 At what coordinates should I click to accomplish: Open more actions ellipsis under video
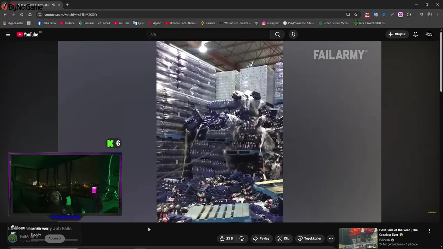click(x=331, y=239)
